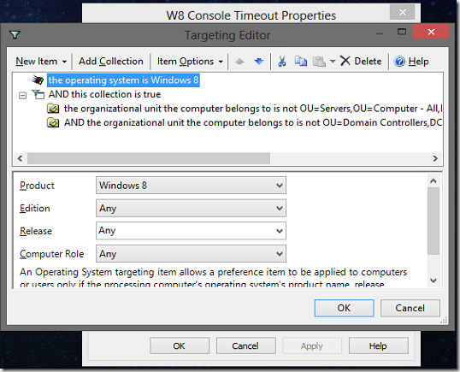The height and width of the screenshot is (372, 460).
Task: Click the properties pane vertical scrollbar thumb
Action: pos(433,221)
